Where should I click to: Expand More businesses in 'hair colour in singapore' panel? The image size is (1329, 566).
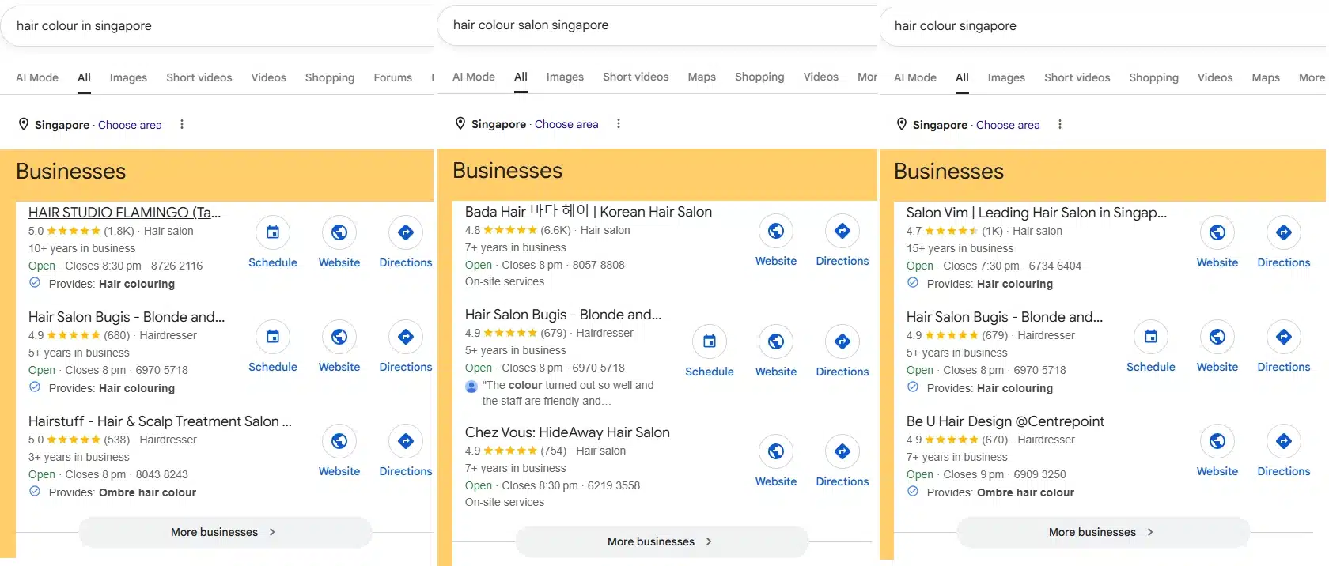225,532
